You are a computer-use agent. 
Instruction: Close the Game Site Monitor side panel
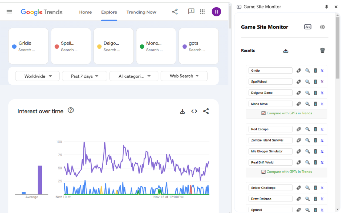(336, 7)
